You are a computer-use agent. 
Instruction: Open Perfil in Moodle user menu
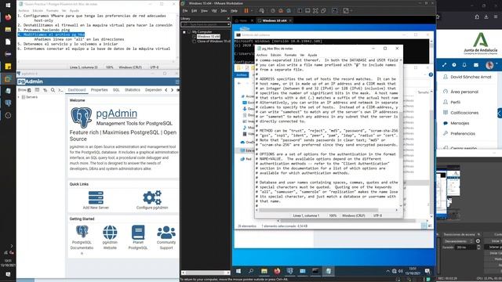[x=455, y=103]
